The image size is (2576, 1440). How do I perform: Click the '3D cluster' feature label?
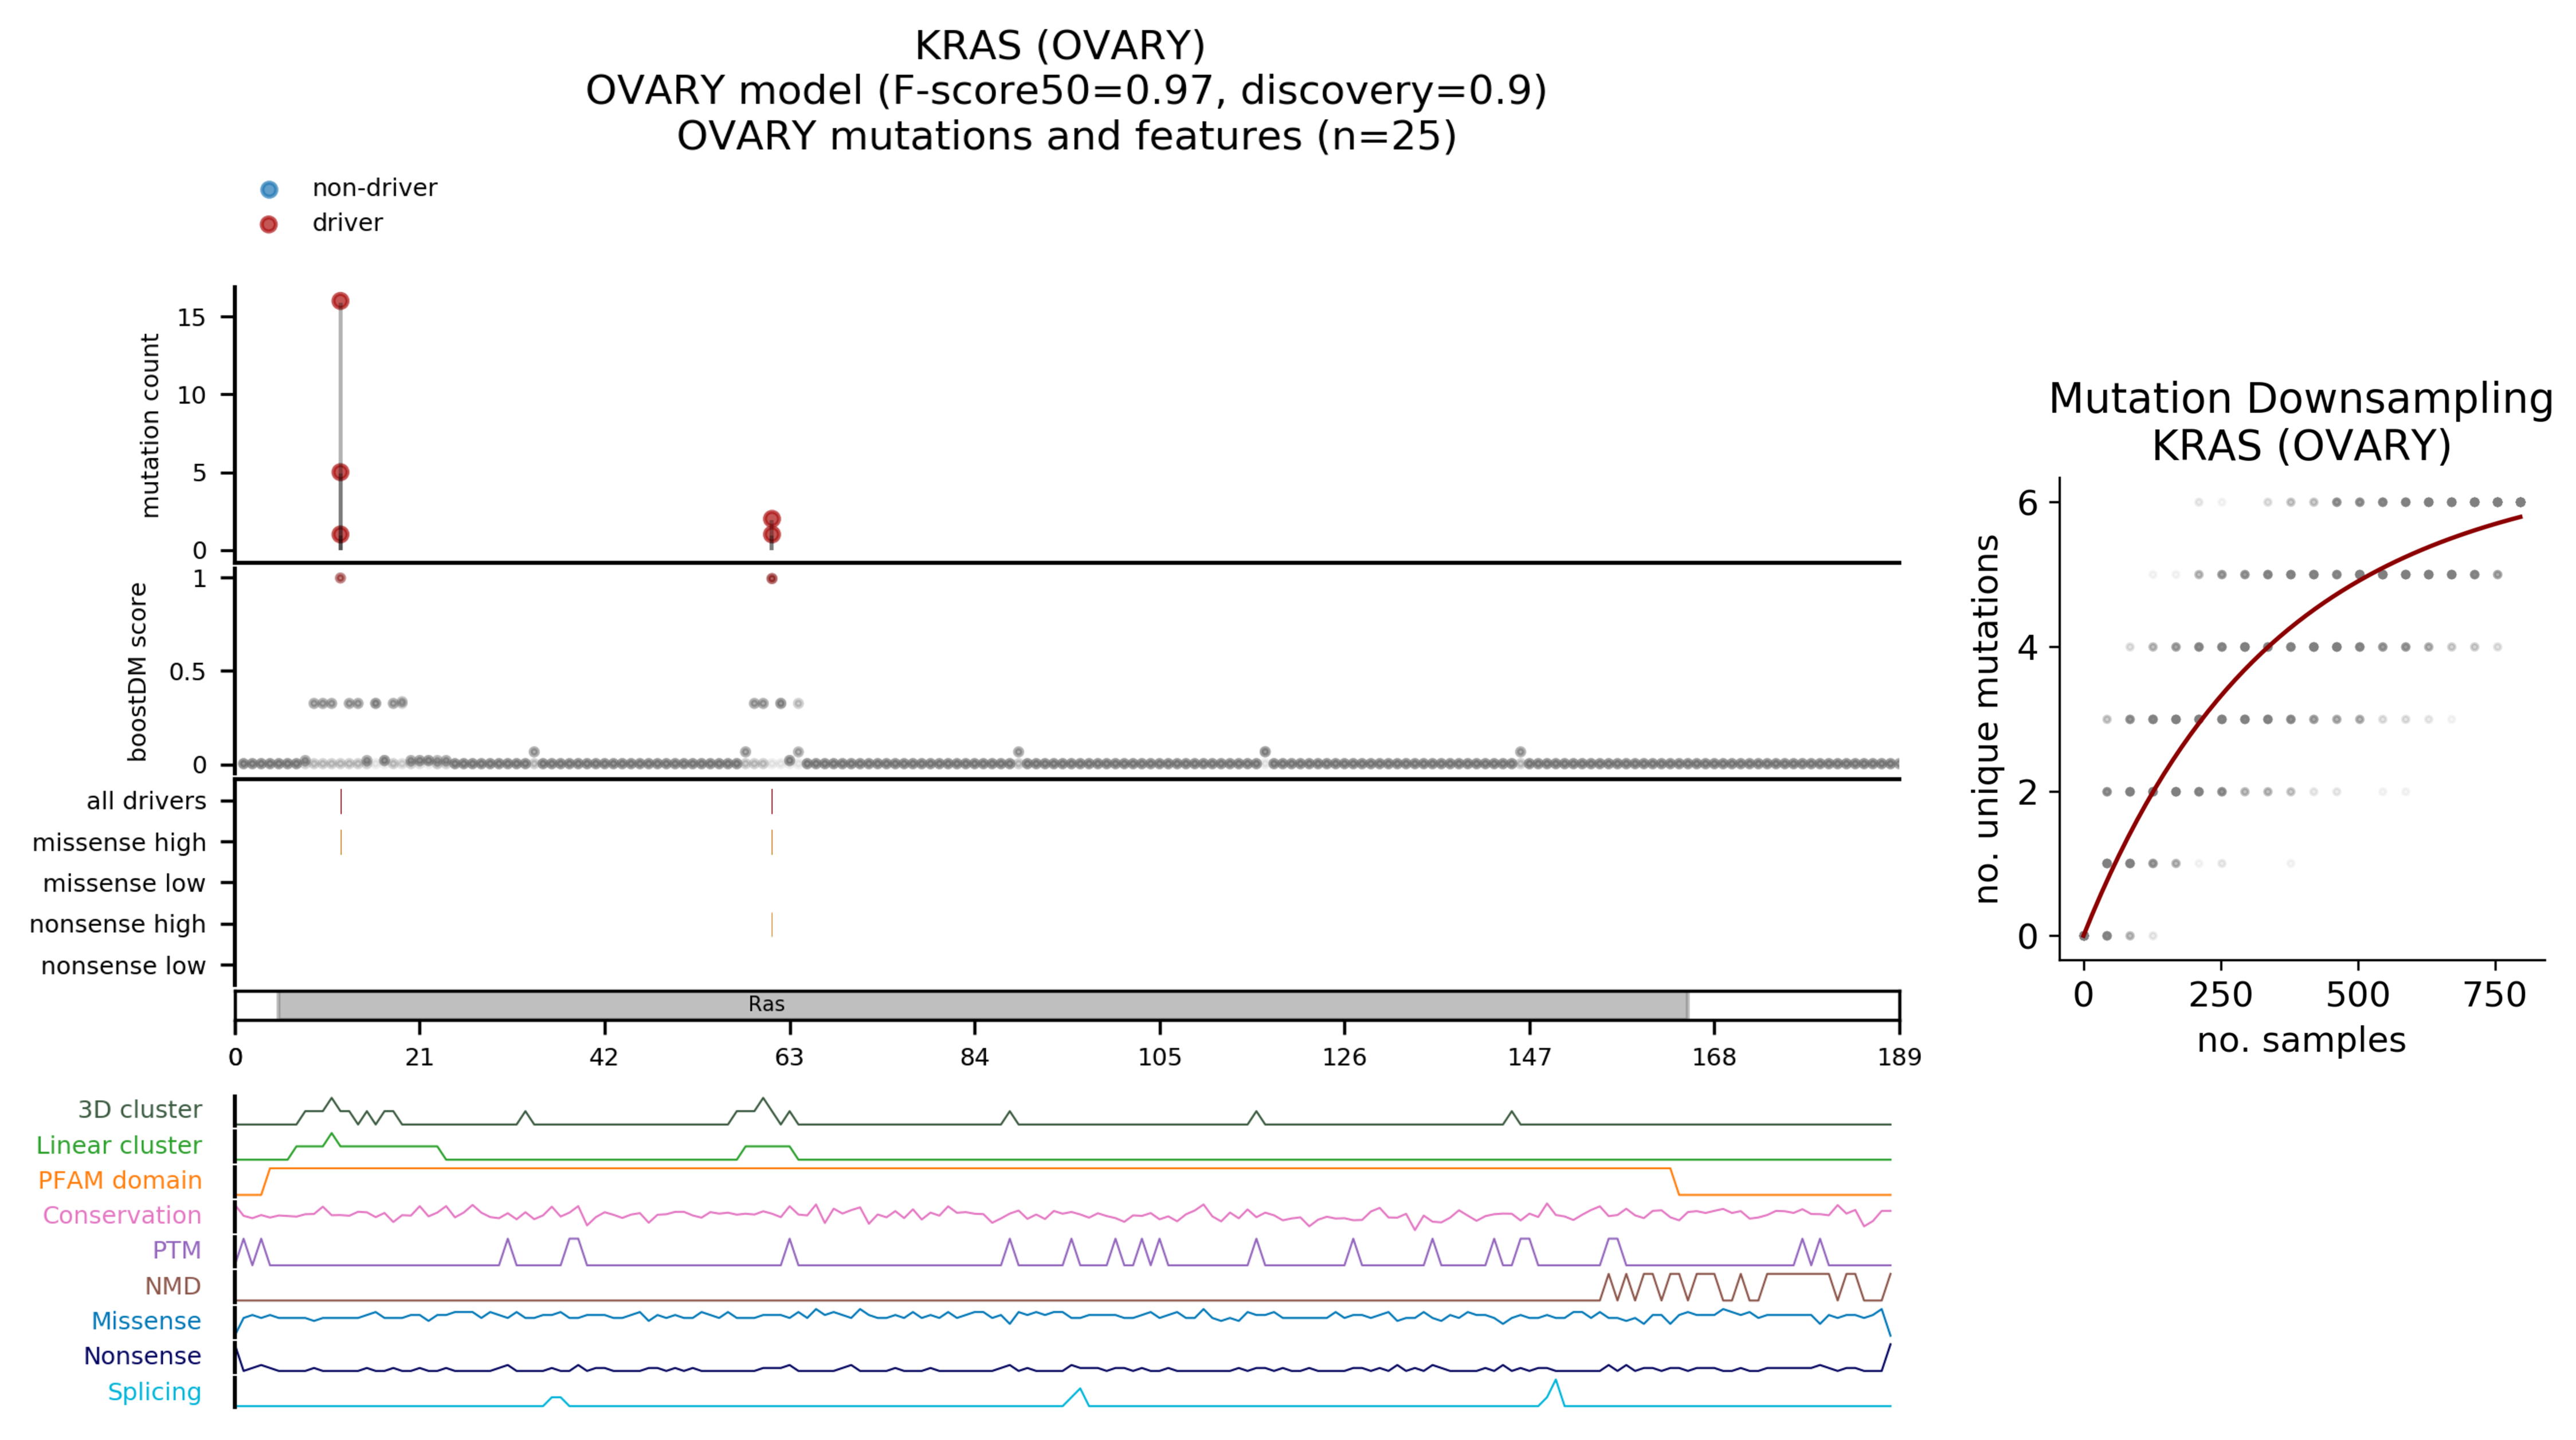point(140,1109)
